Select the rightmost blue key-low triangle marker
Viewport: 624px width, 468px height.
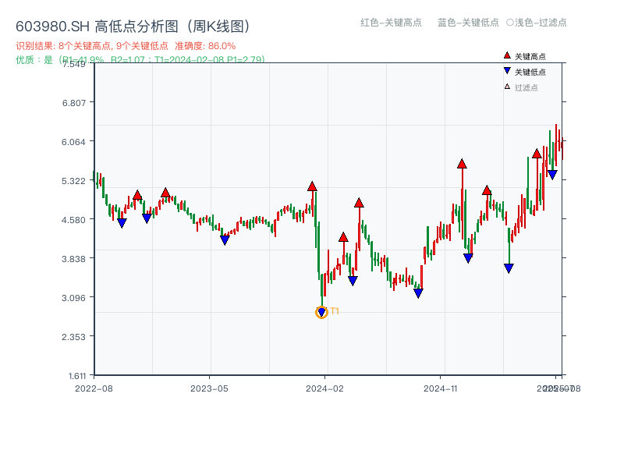tap(552, 175)
